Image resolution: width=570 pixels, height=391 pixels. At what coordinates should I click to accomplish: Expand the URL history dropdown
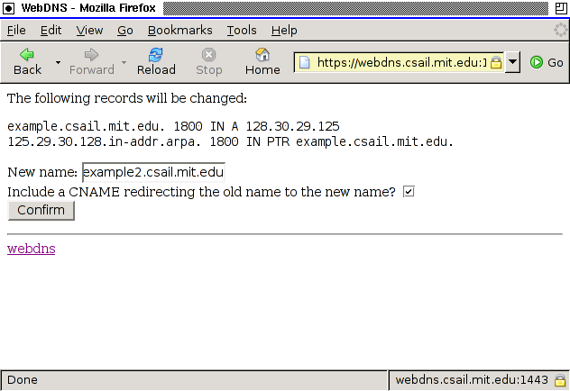click(512, 62)
